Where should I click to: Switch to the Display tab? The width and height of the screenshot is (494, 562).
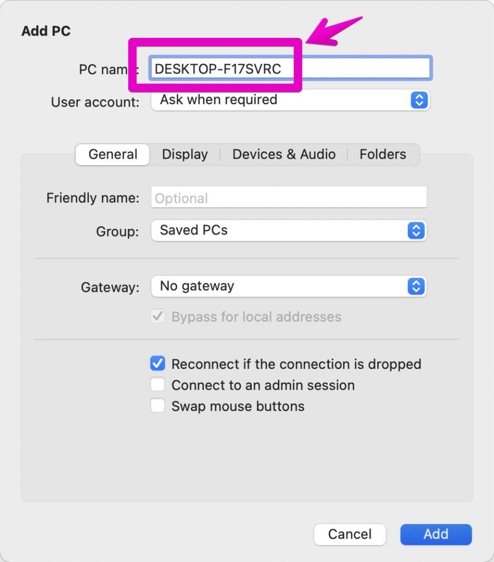coord(185,154)
